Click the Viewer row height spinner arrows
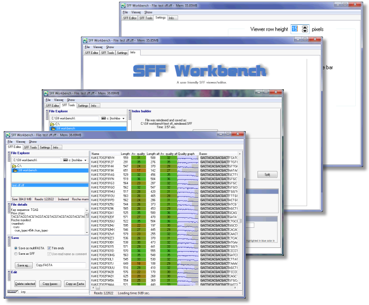 [x=305, y=29]
